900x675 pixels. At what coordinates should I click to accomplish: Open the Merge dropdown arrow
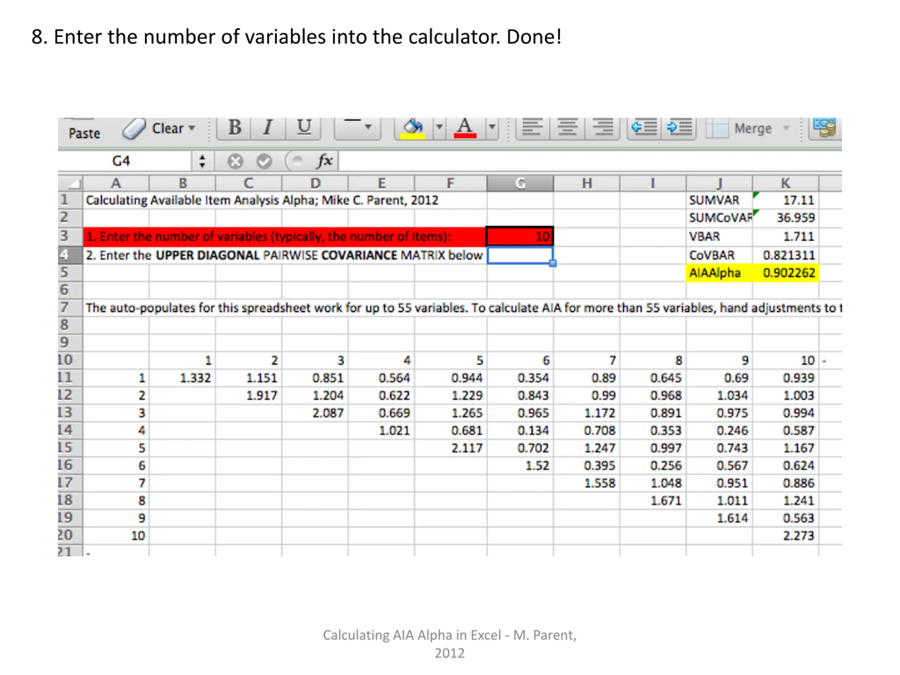786,128
